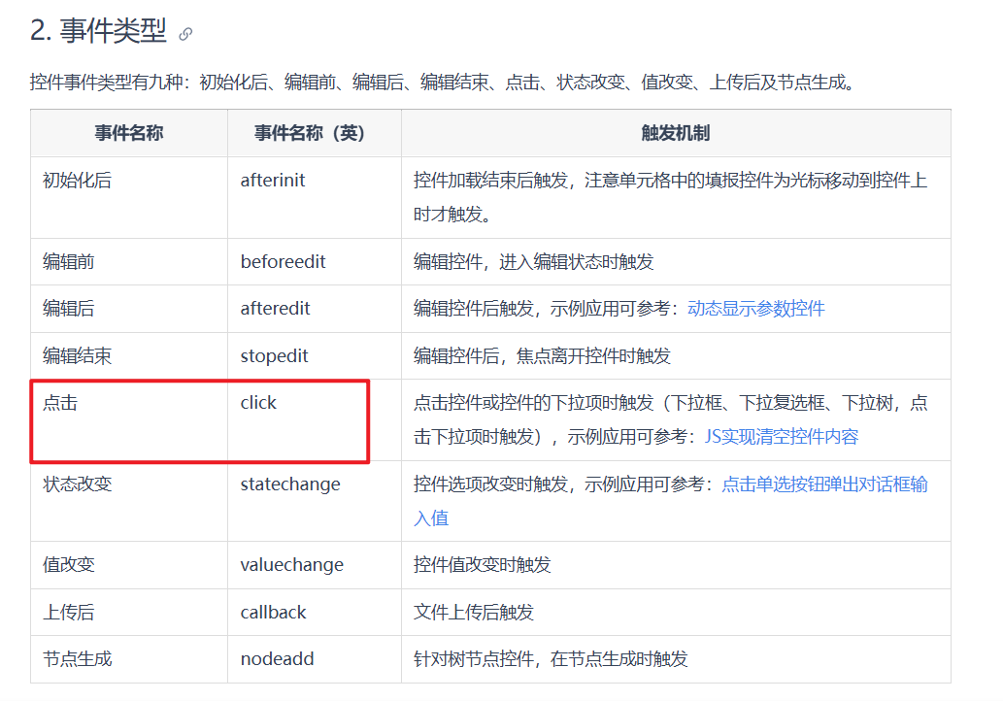1003x701 pixels.
Task: Click the 控件值改变时触发 description
Action: tap(483, 565)
